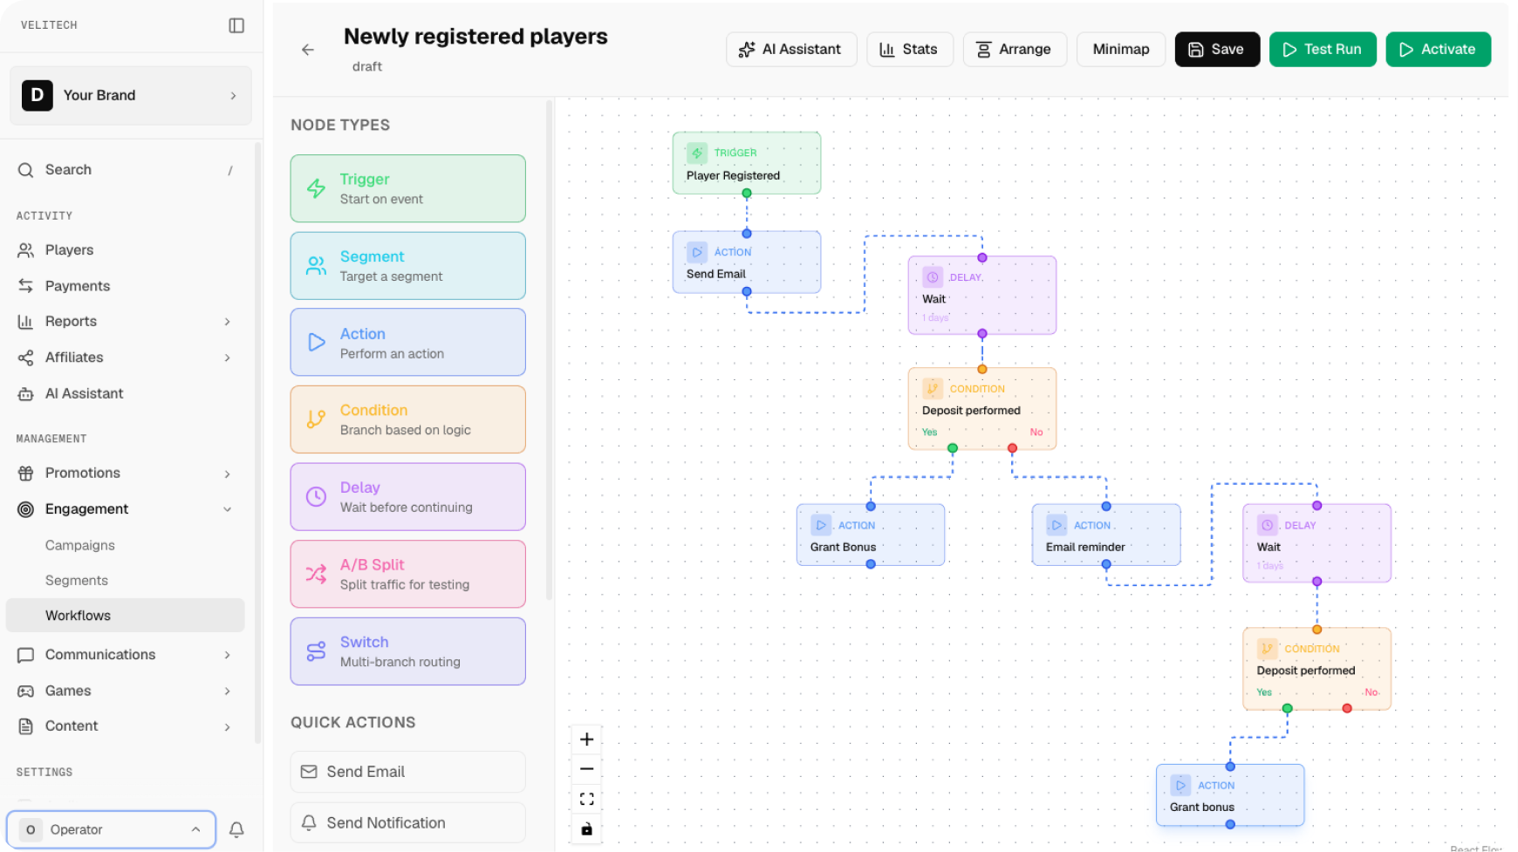Expand the Games submenu chevron
This screenshot has height=852, width=1518.
click(x=228, y=691)
